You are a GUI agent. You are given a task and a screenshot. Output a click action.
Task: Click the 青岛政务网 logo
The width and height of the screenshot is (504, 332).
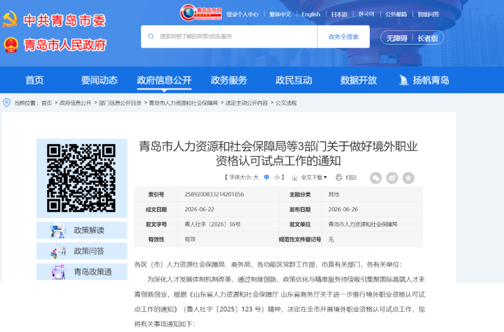tap(201, 13)
